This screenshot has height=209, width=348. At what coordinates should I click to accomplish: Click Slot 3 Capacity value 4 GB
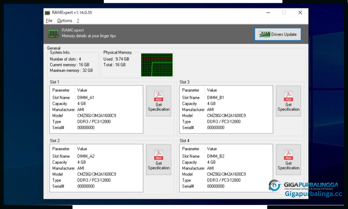pyautogui.click(x=211, y=104)
